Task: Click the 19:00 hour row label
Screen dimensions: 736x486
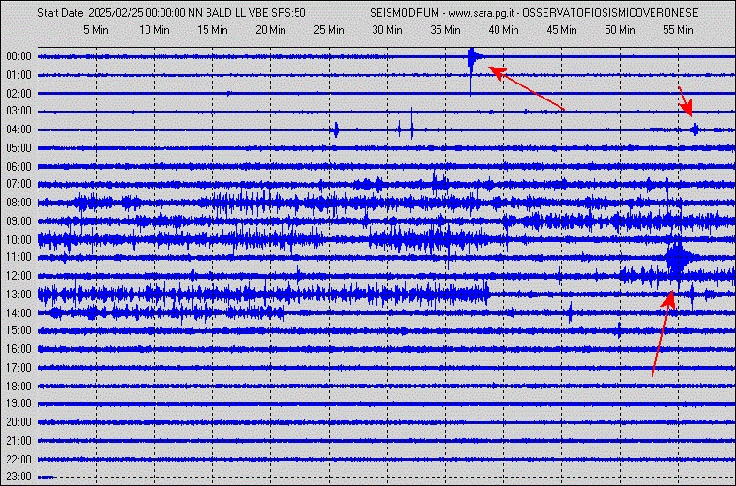Action: coord(19,403)
